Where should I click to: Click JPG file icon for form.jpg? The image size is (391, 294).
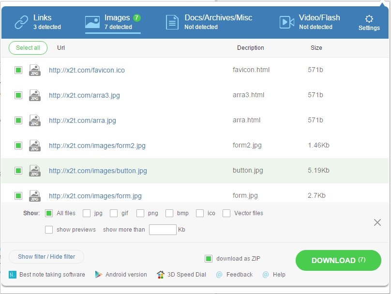[x=35, y=196]
